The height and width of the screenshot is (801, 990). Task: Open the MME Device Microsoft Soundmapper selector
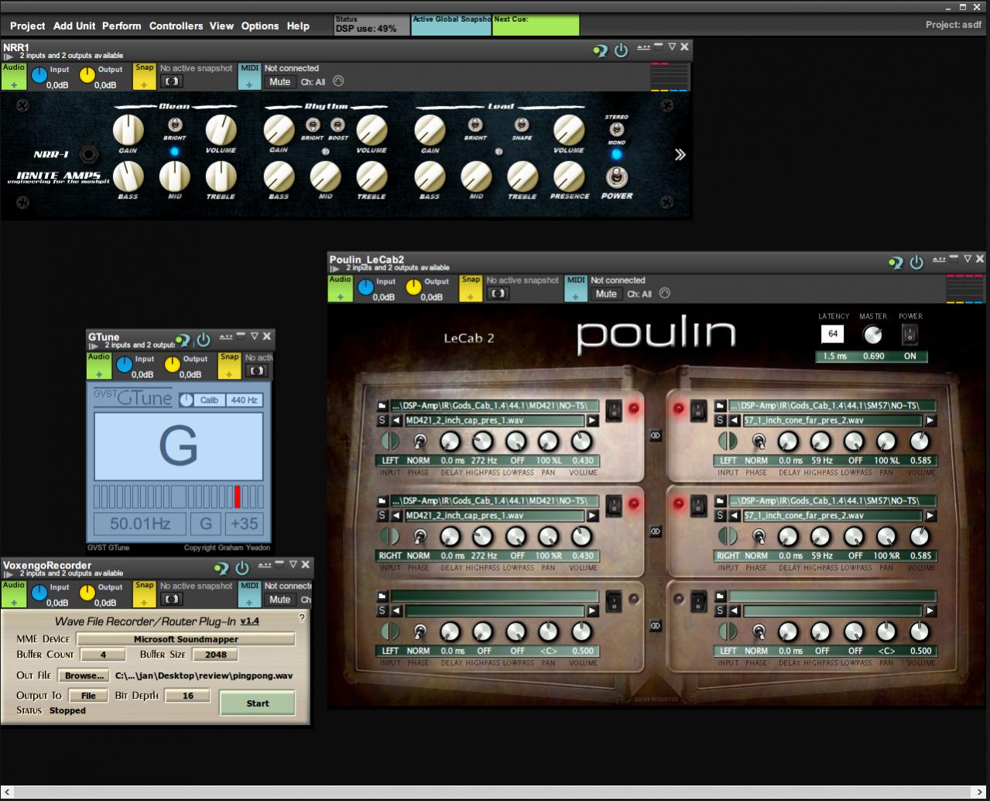click(x=186, y=639)
